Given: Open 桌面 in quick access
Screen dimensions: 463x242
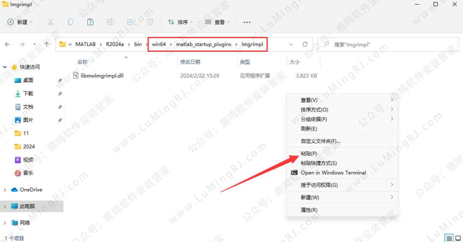Looking at the screenshot, I should (x=28, y=80).
